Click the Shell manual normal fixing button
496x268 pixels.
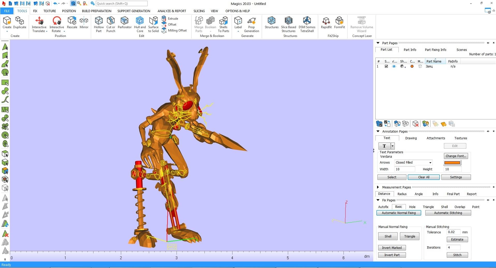(388, 236)
